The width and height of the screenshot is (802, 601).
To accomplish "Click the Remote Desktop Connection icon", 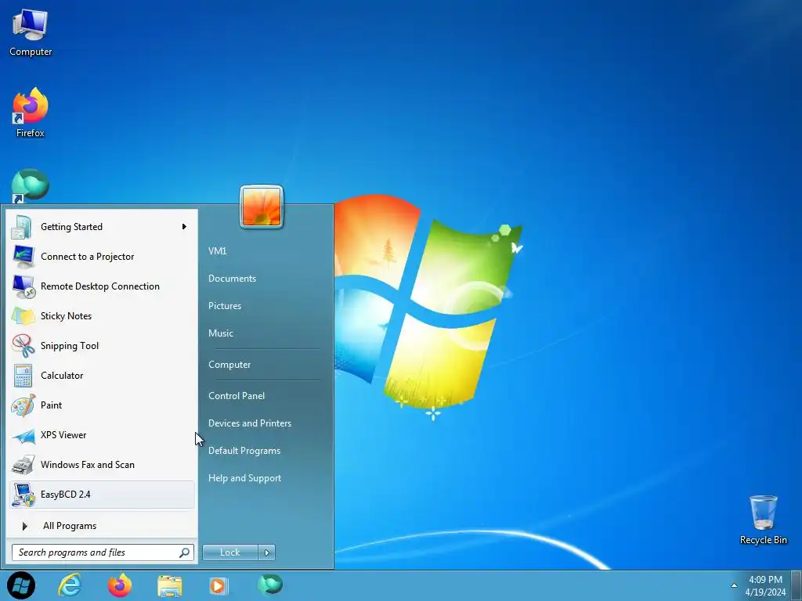I will pyautogui.click(x=23, y=286).
